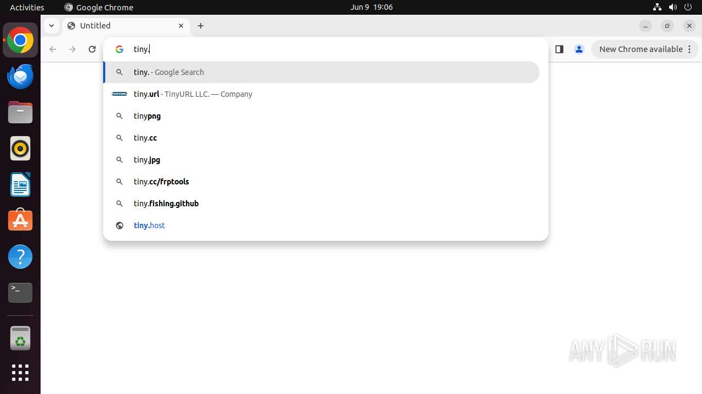Open the clock showing Jun 9 19:06
Image resolution: width=702 pixels, height=394 pixels.
click(x=371, y=7)
